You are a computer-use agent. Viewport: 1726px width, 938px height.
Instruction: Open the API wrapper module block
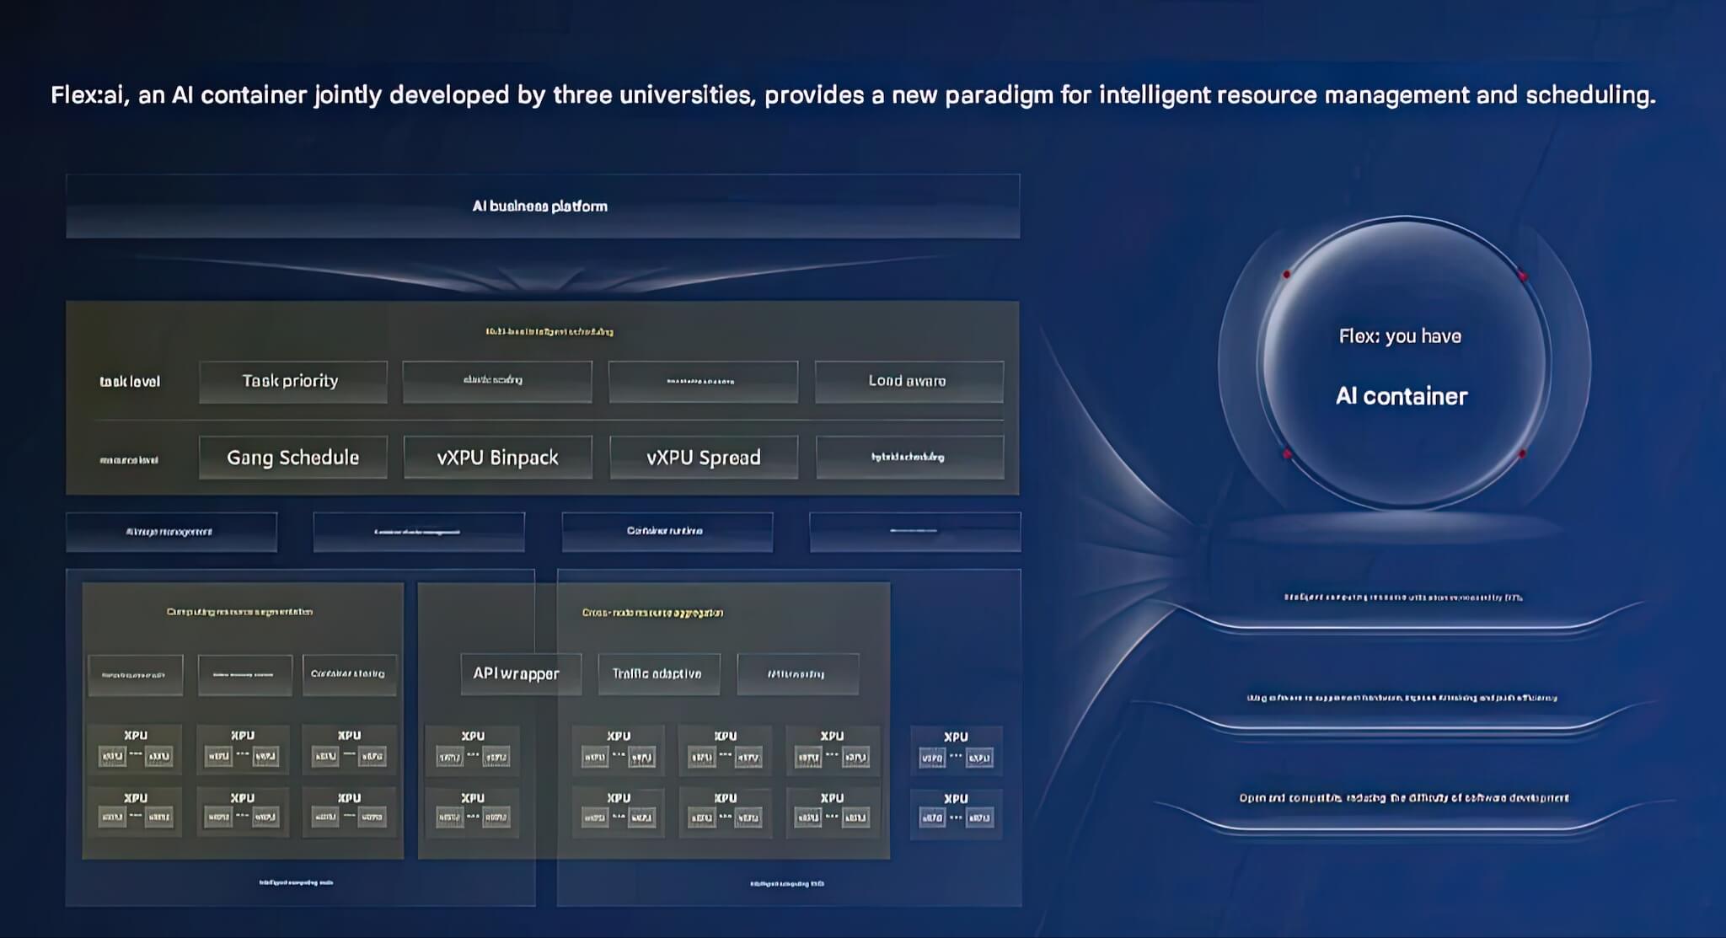pos(519,673)
